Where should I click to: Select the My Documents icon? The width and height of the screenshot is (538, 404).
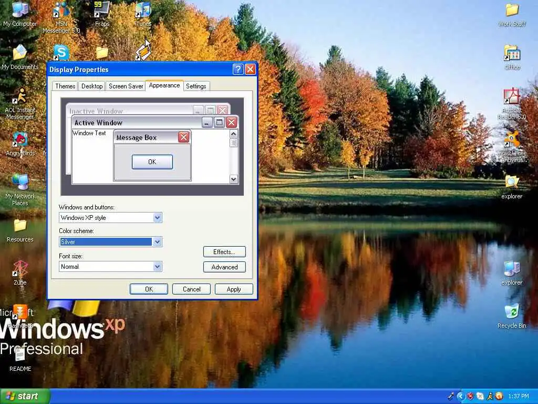click(x=20, y=57)
